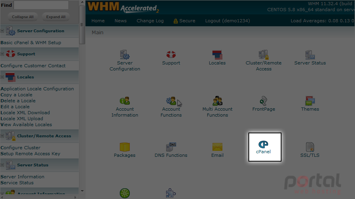Open Server Information link
The image size is (355, 199).
(x=22, y=177)
